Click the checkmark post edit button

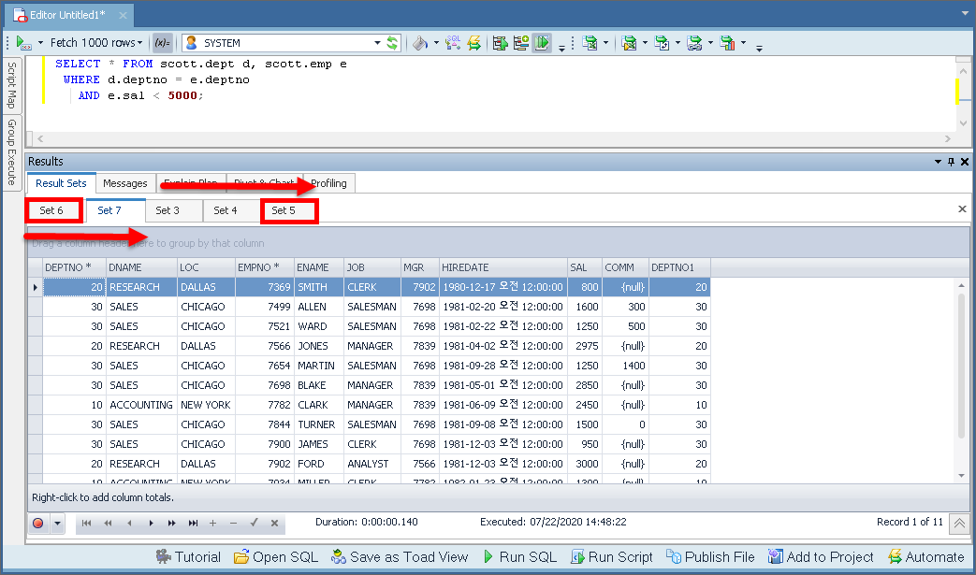click(x=254, y=524)
